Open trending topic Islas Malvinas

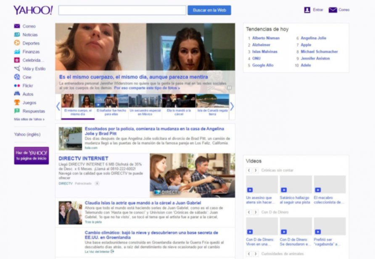pos(265,52)
